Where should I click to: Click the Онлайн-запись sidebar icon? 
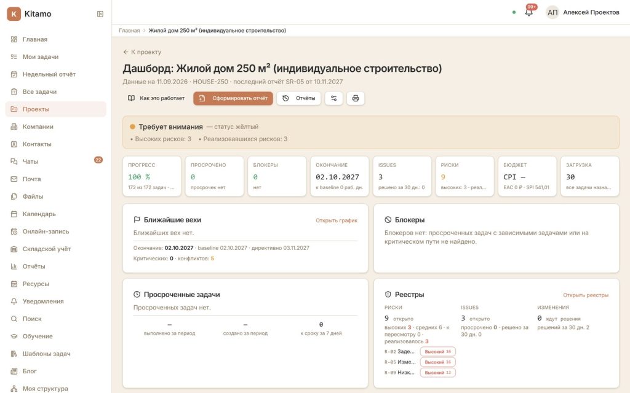point(14,232)
